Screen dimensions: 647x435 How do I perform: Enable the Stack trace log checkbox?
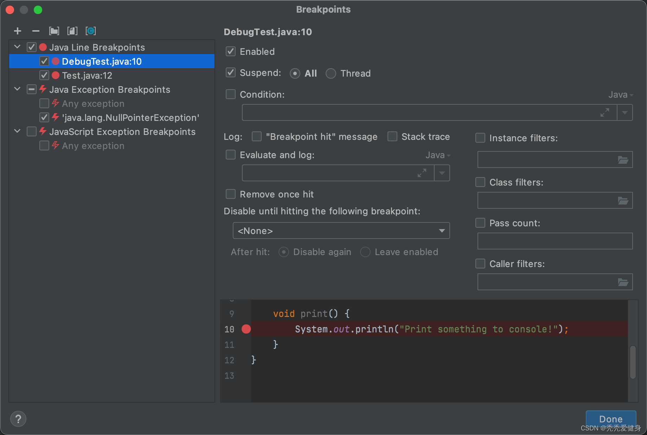[x=392, y=136]
